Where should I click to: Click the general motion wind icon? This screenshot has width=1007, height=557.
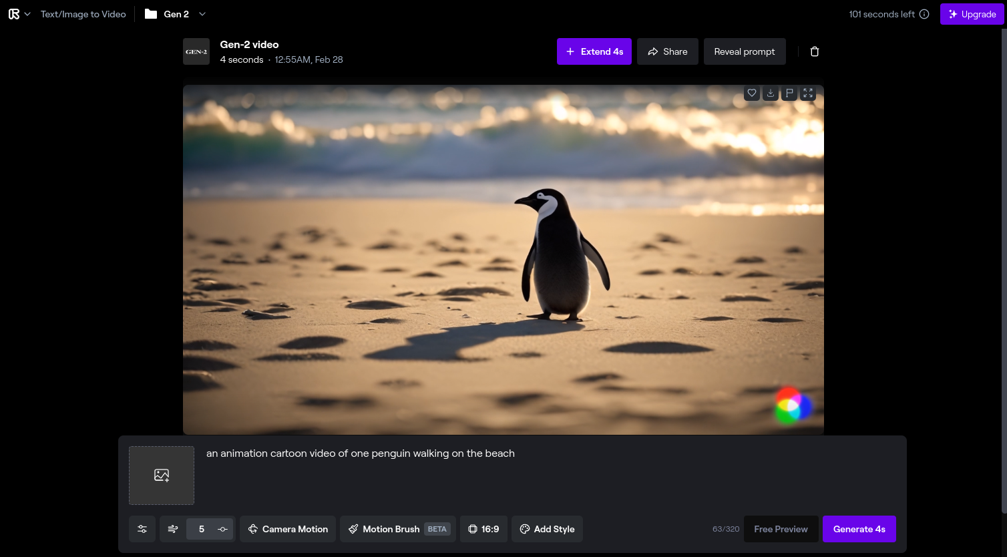tap(173, 529)
